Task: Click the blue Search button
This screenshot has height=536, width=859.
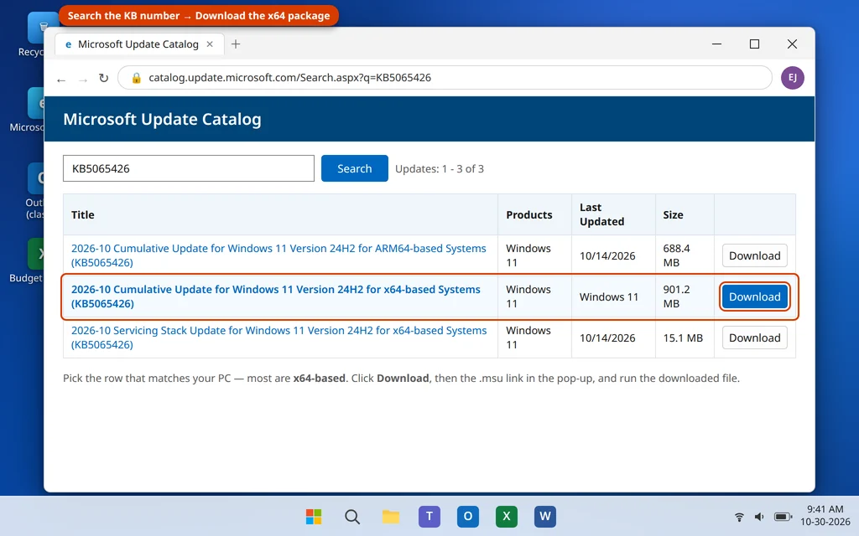Action: pos(355,168)
